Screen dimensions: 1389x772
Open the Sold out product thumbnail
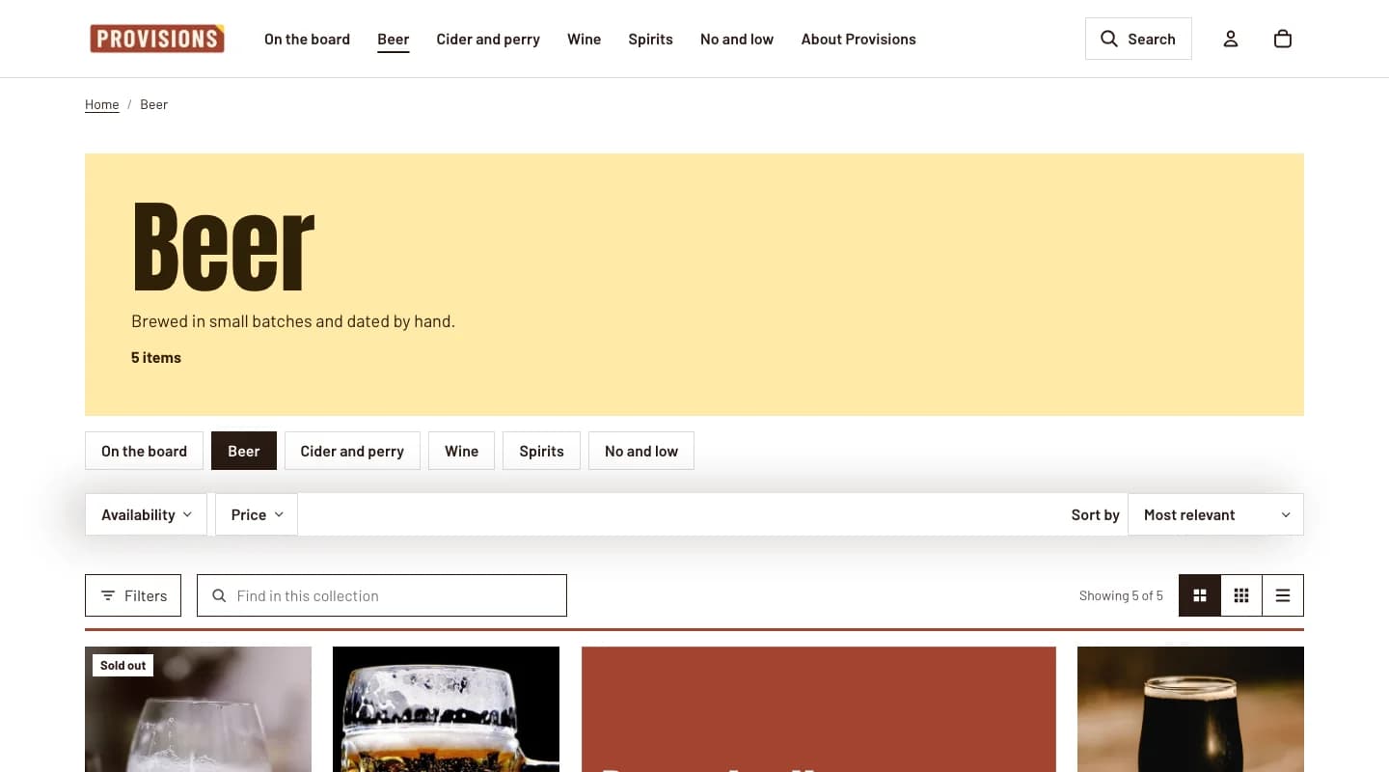point(198,709)
